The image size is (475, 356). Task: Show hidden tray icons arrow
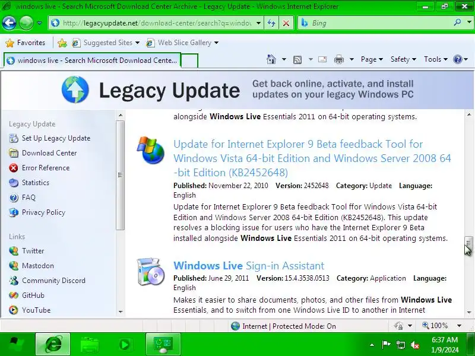click(x=372, y=345)
